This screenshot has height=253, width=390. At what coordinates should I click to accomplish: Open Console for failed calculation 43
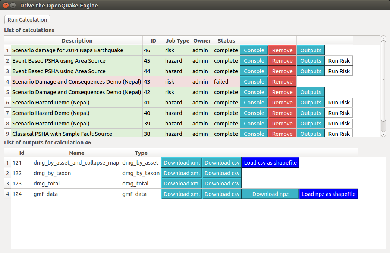(x=254, y=82)
